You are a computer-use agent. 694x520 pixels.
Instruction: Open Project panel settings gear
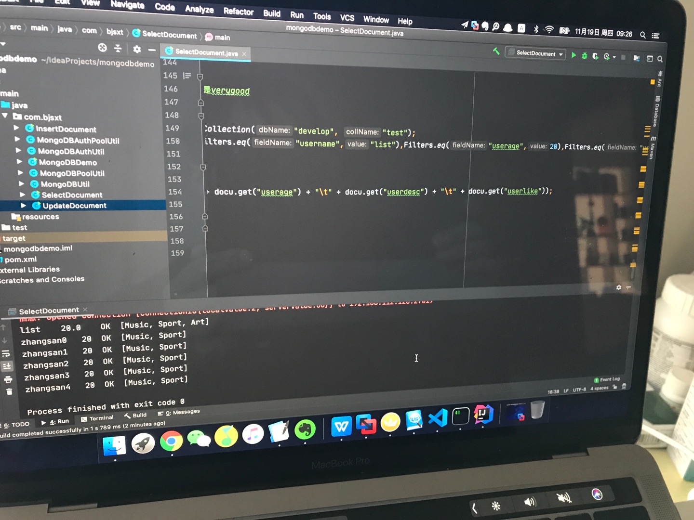coord(137,49)
